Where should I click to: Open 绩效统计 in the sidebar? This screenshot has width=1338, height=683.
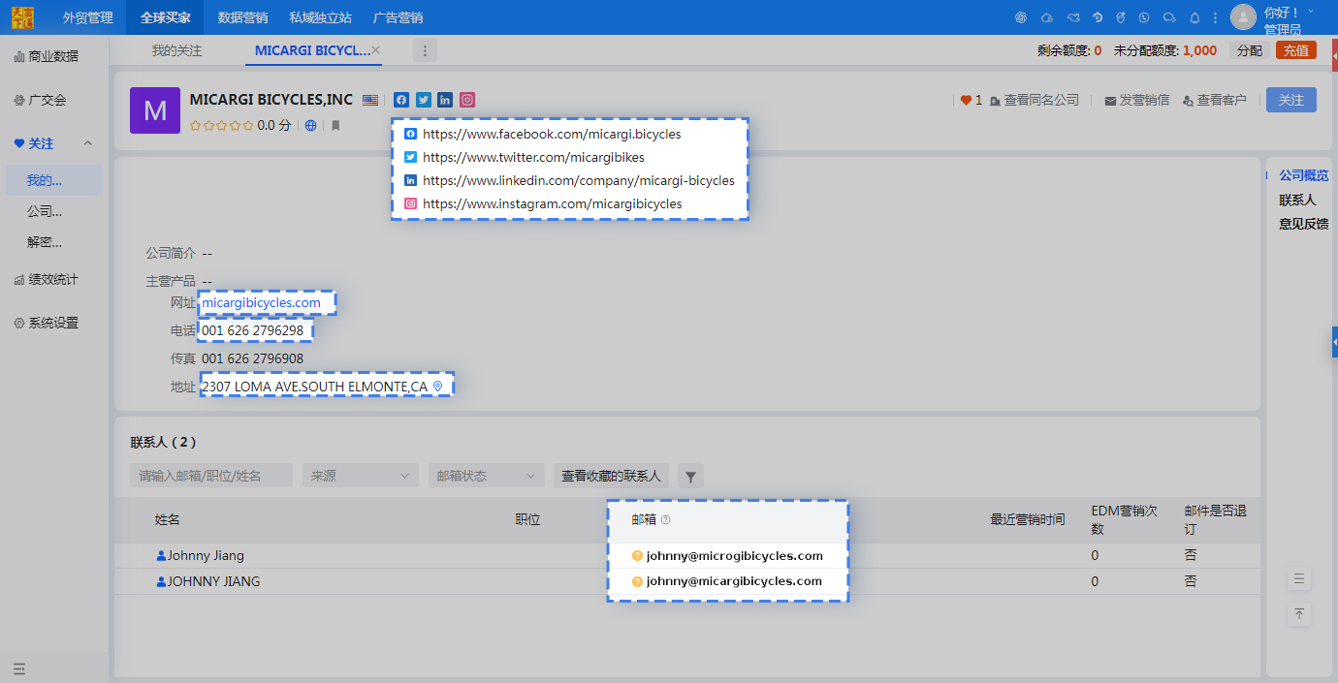tap(53, 279)
